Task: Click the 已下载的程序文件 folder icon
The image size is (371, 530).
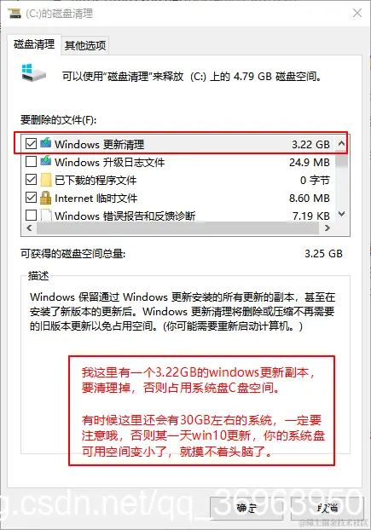Action: 46,180
